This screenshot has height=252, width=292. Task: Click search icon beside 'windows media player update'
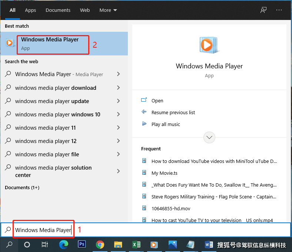click(x=8, y=101)
